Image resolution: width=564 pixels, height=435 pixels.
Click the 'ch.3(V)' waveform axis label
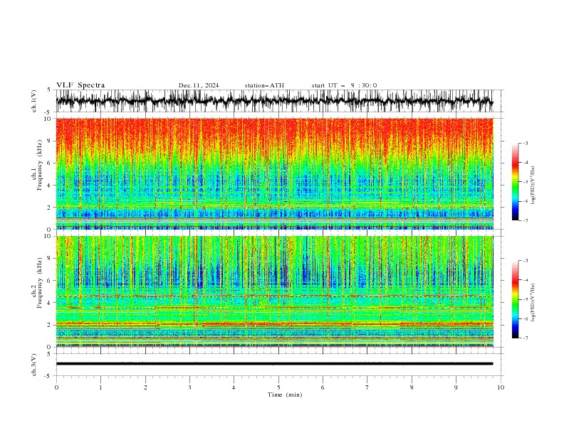click(34, 365)
